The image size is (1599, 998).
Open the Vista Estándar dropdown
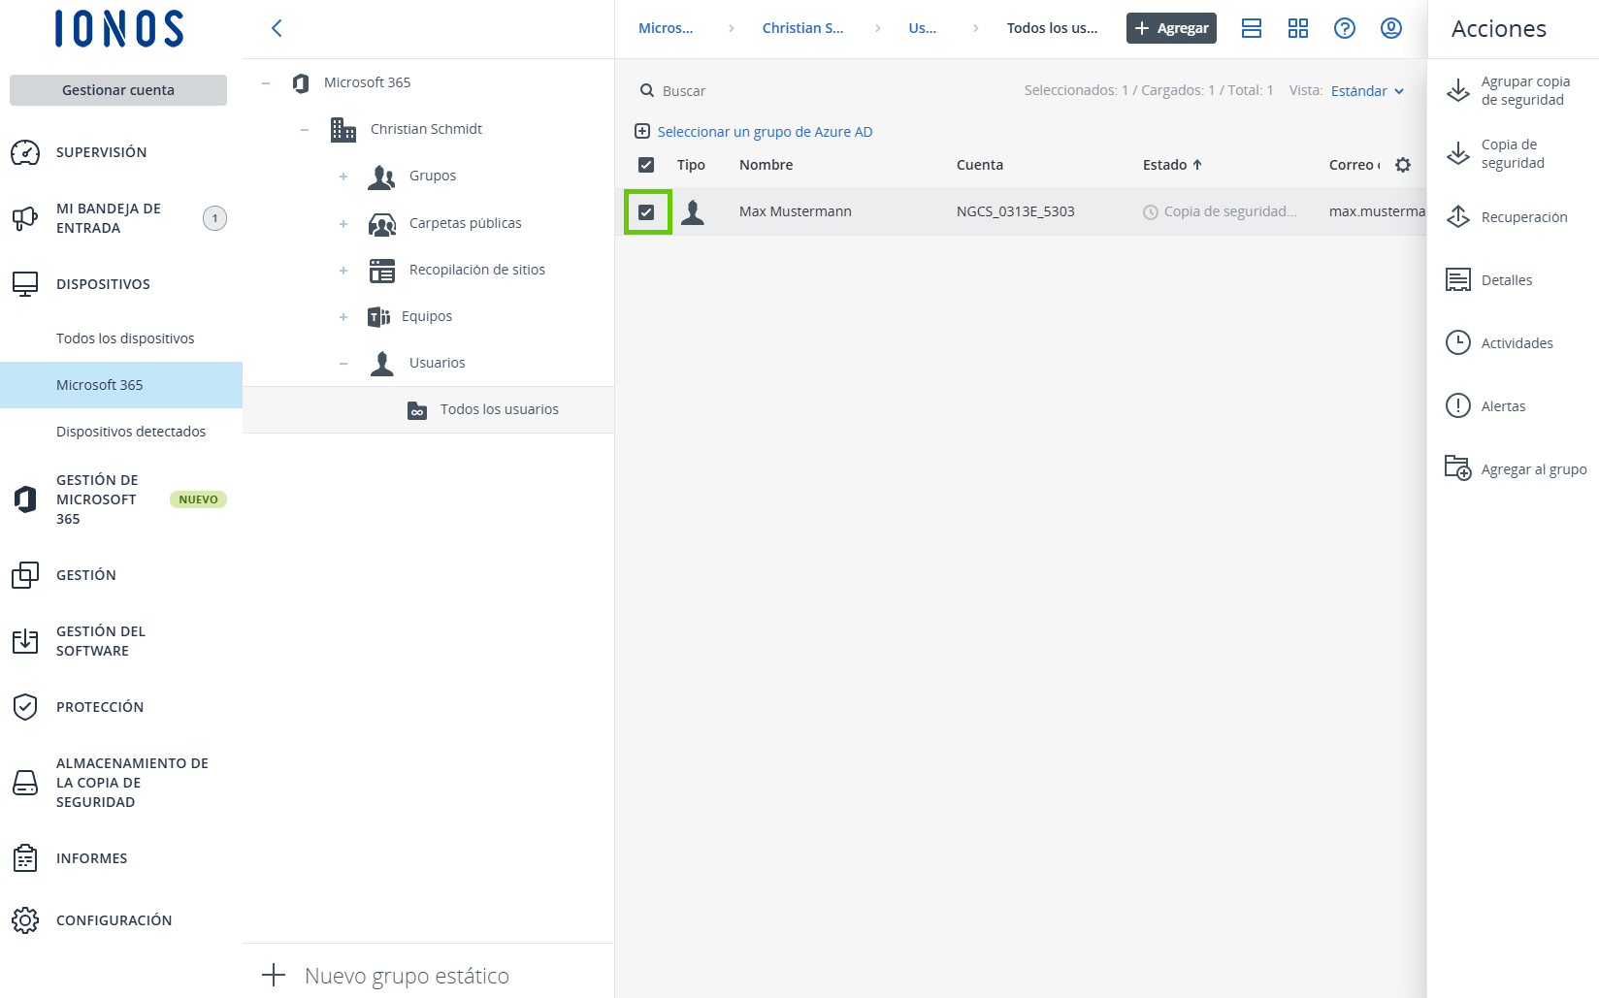coord(1367,90)
